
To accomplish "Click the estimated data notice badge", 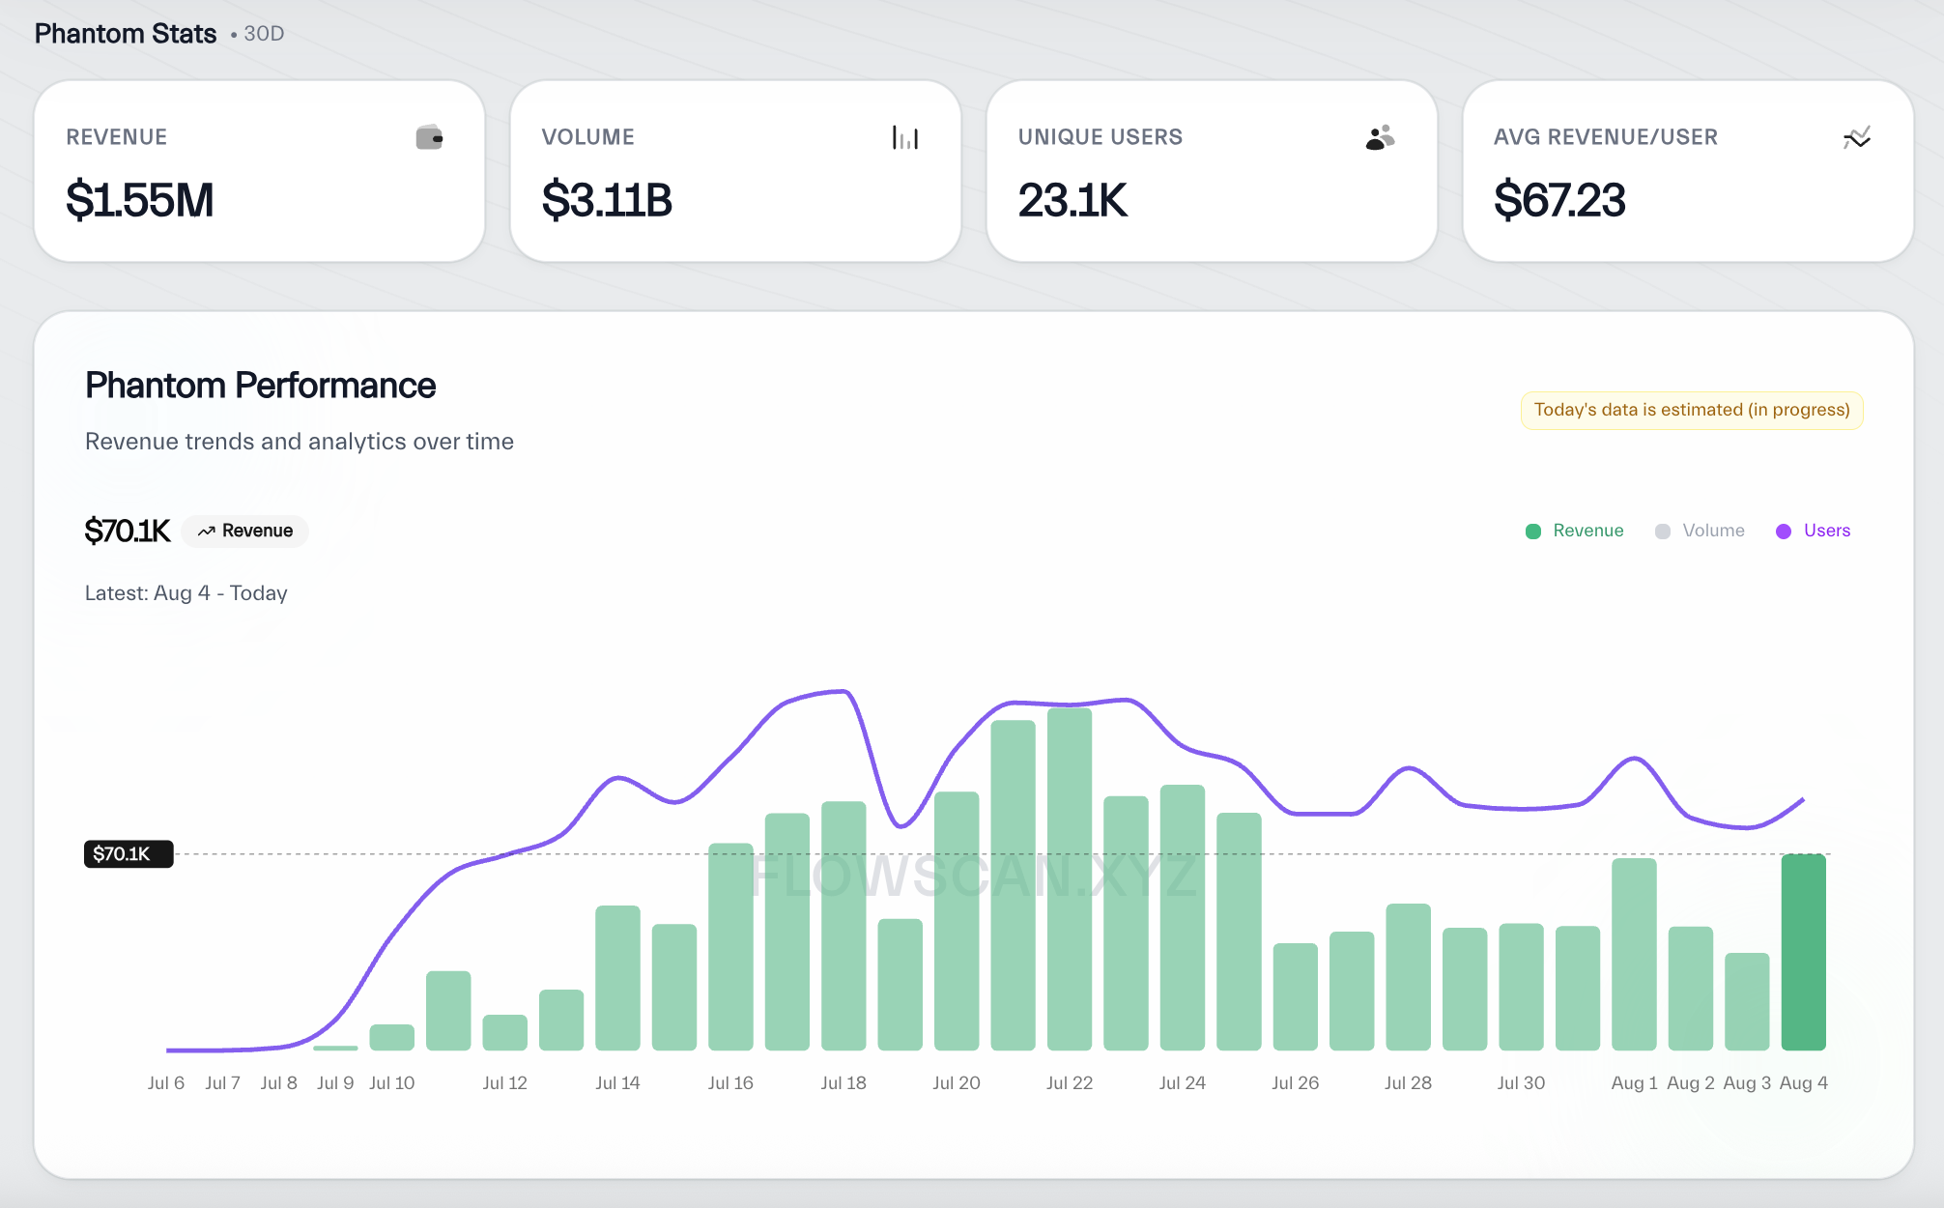I will click(1691, 410).
